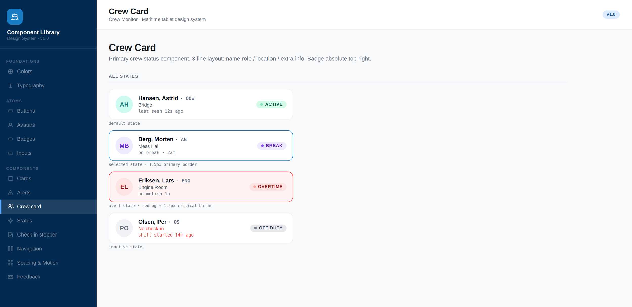This screenshot has width=632, height=307.
Task: Click the PO avatar circle
Action: [124, 228]
